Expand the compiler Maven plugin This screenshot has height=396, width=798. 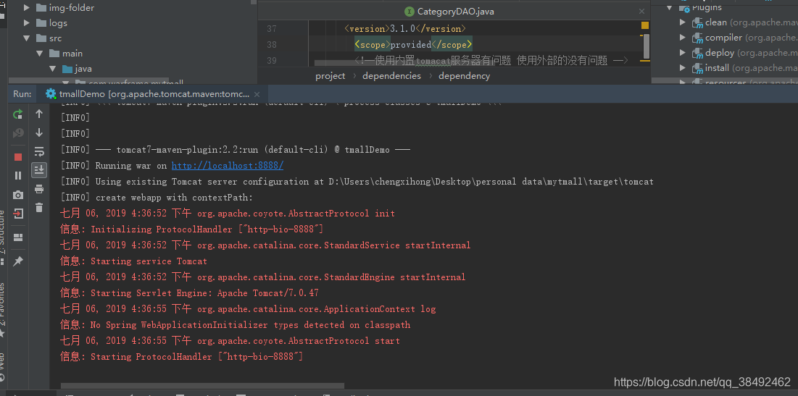coord(683,37)
